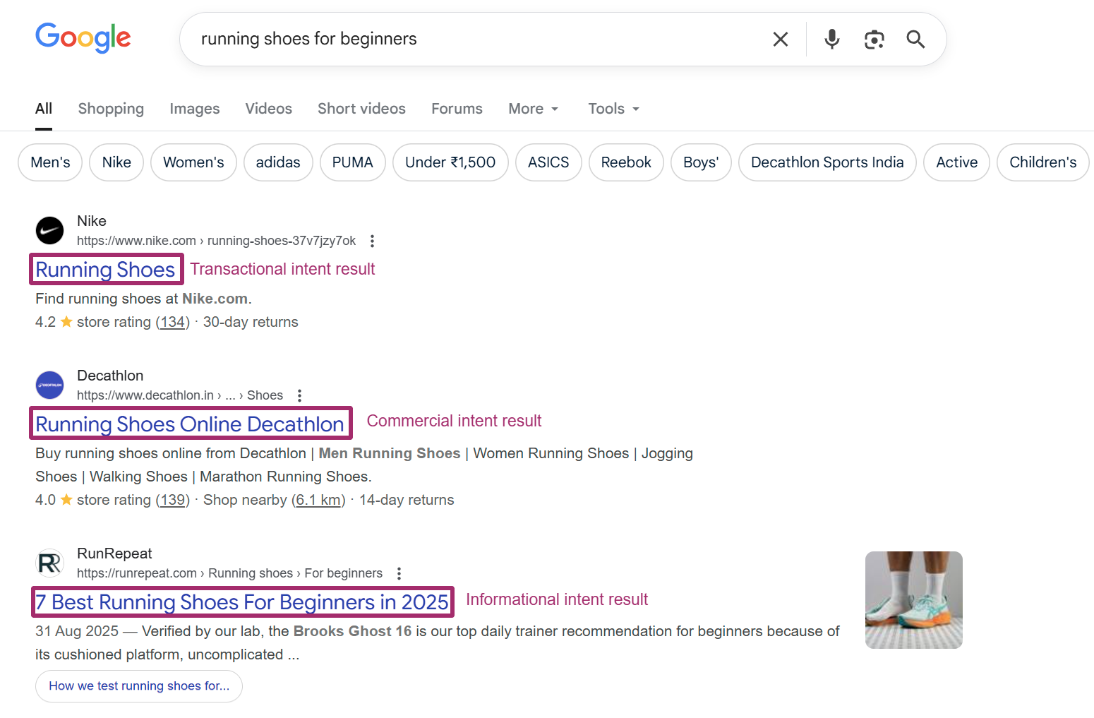This screenshot has height=718, width=1094.
Task: Select the Short videos tab
Action: [x=361, y=109]
